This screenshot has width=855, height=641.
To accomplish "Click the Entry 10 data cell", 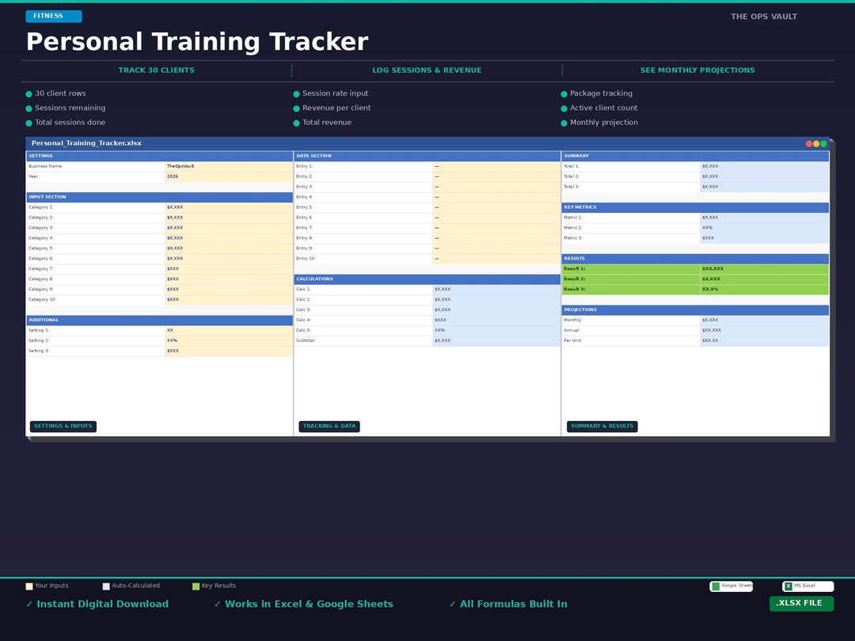I will point(496,259).
